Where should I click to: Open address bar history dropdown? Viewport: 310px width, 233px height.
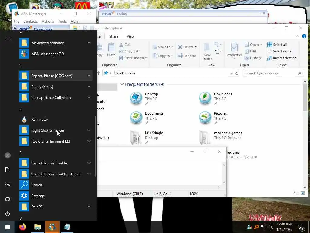pos(232,73)
